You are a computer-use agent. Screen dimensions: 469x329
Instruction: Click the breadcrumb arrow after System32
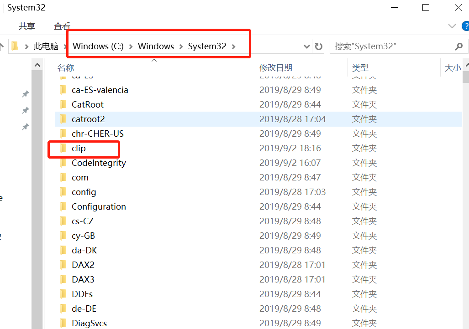pos(233,46)
